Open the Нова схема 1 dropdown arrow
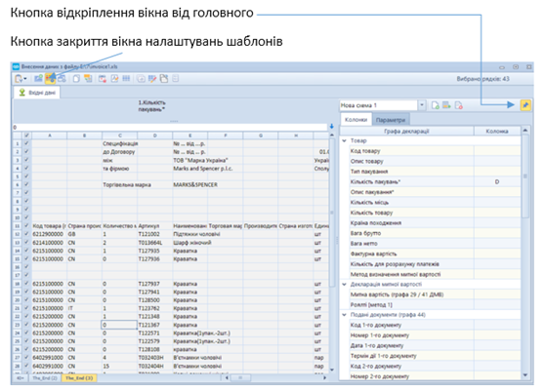 click(x=422, y=105)
